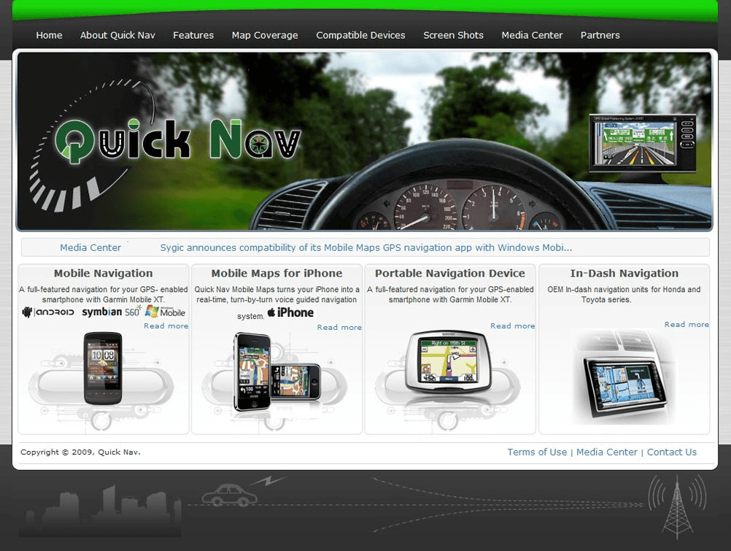Select Map Coverage in navigation bar
The image size is (731, 551).
[x=265, y=36]
